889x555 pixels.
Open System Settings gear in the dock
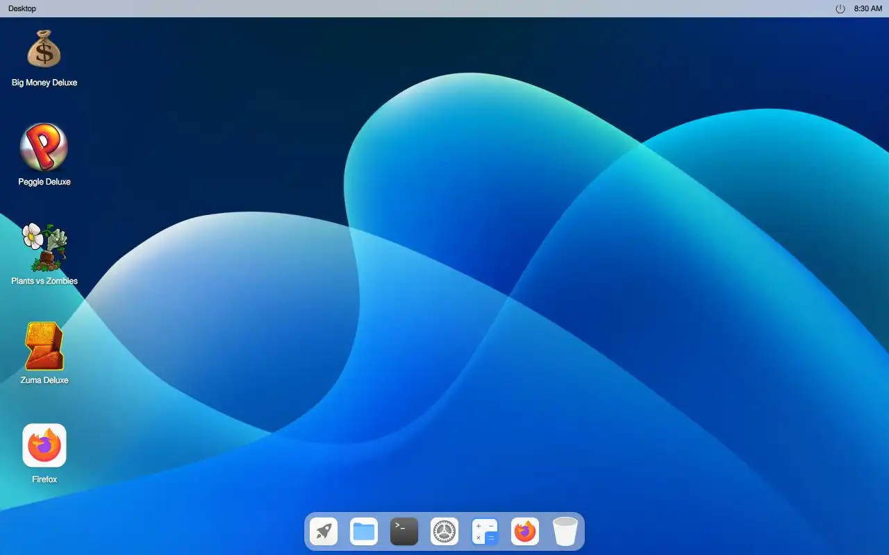pyautogui.click(x=444, y=532)
